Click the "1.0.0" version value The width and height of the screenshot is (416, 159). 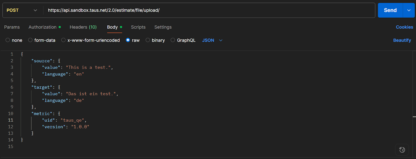pos(80,127)
